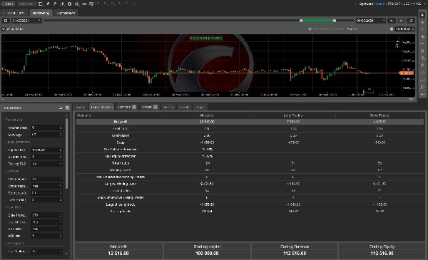Toggle the Visual Mode checkbox

(4, 29)
